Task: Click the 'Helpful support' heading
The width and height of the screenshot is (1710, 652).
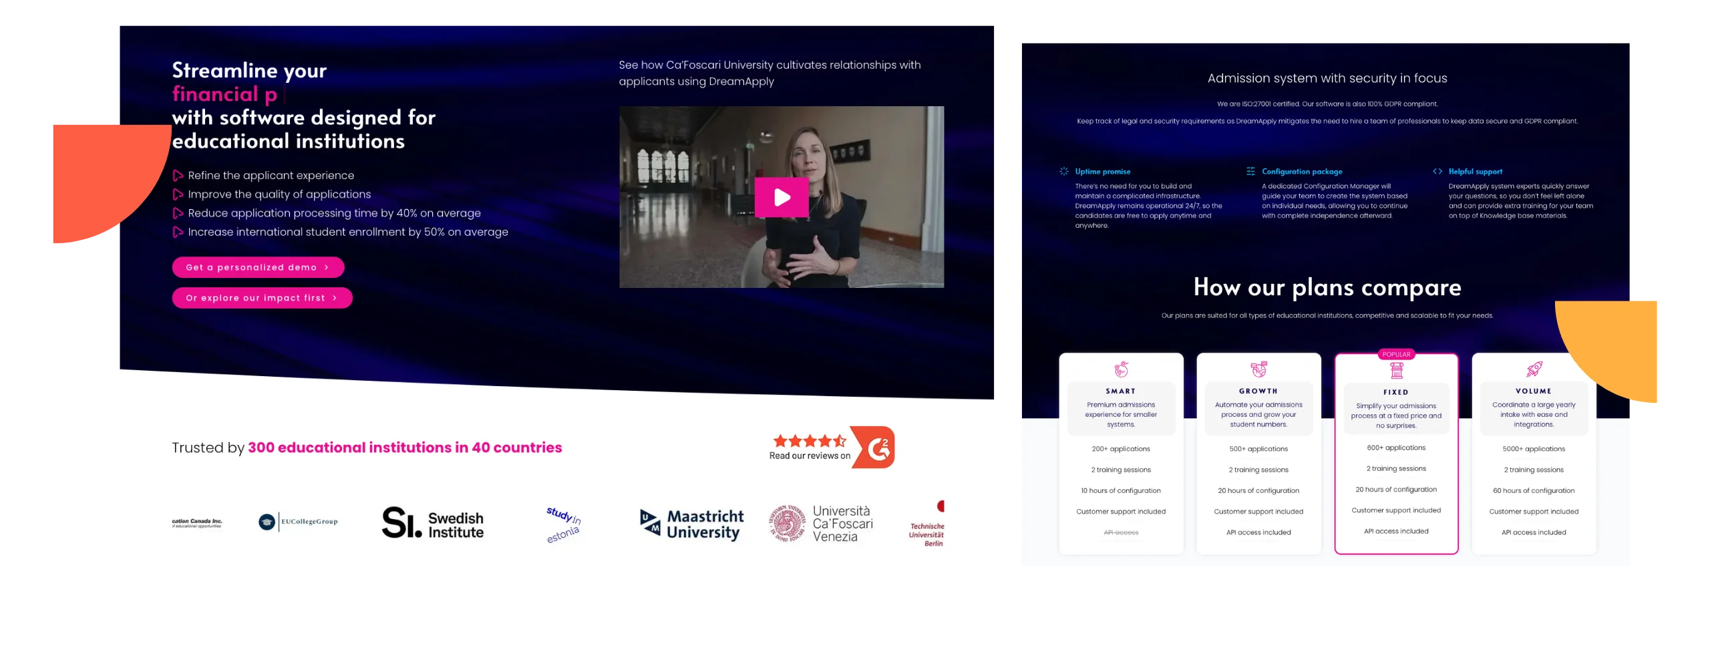Action: pyautogui.click(x=1475, y=172)
